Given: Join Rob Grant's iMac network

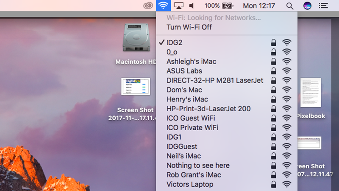Looking at the screenshot, I should click(x=227, y=175).
